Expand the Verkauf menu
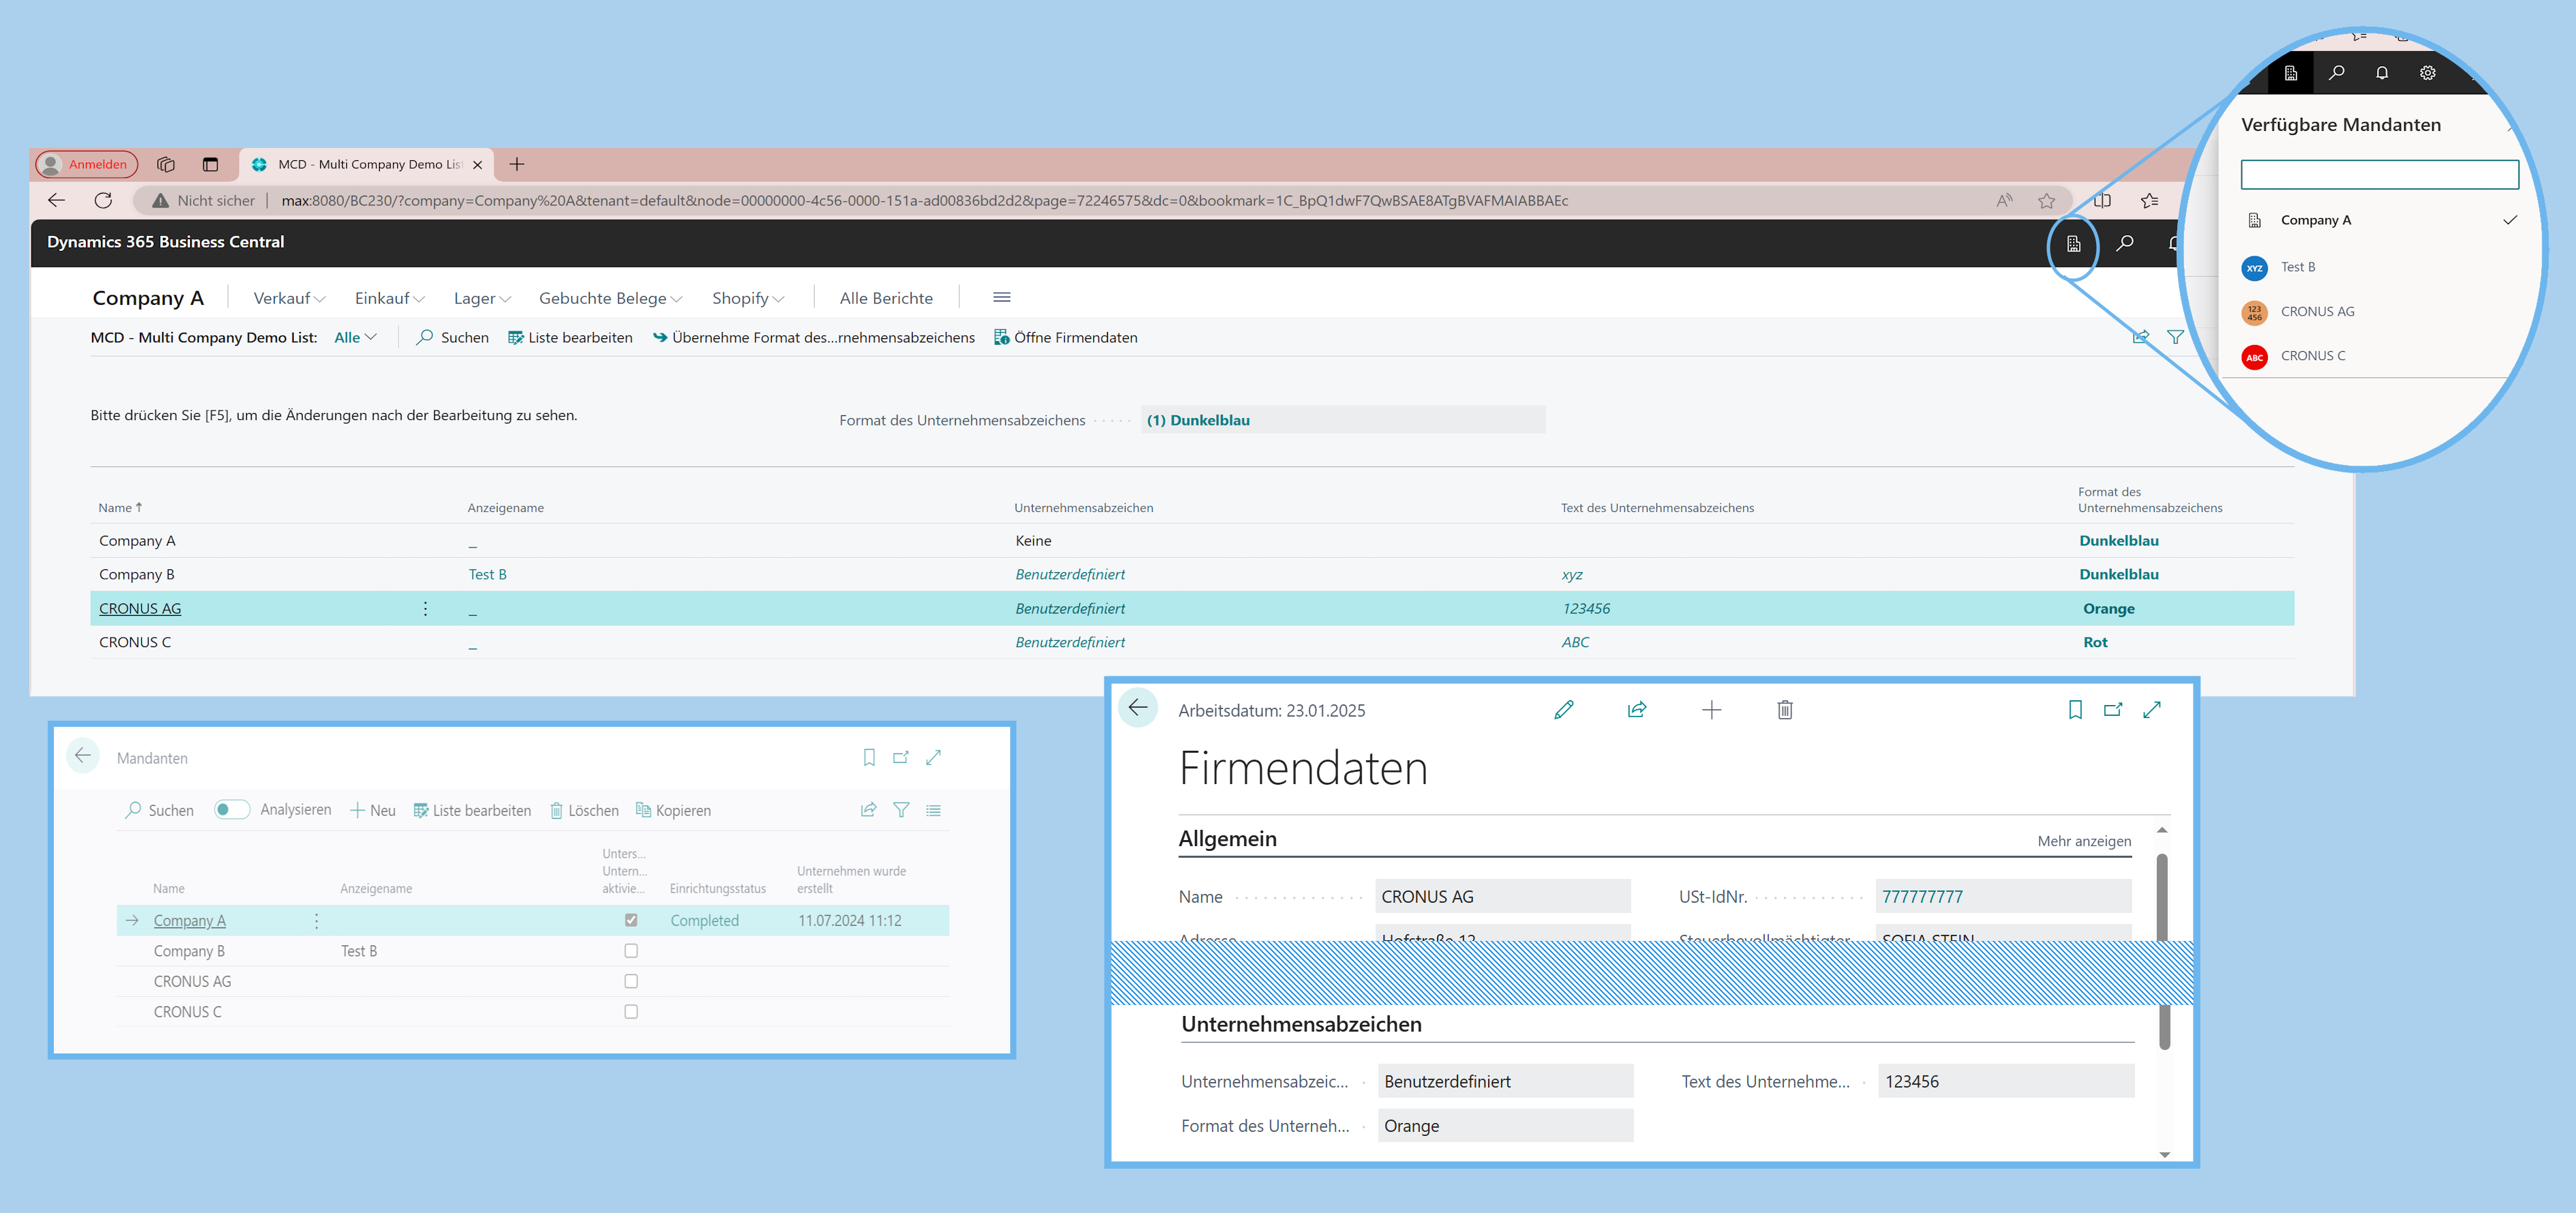 coord(289,298)
